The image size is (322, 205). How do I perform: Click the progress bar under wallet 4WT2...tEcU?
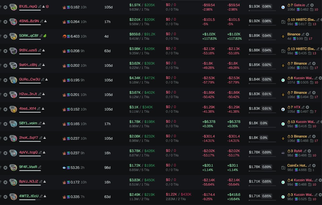[x=30, y=200]
